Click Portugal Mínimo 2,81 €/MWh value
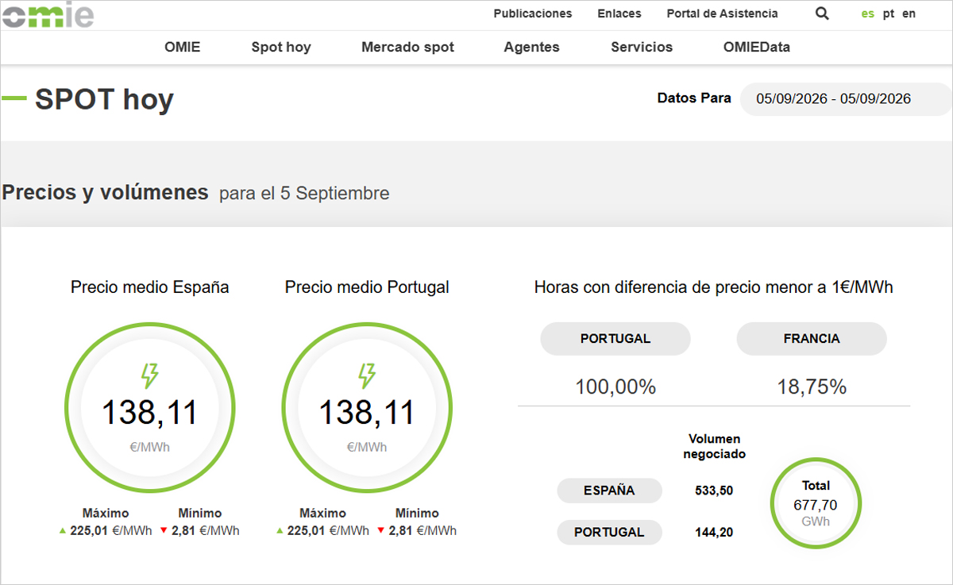 tap(422, 531)
